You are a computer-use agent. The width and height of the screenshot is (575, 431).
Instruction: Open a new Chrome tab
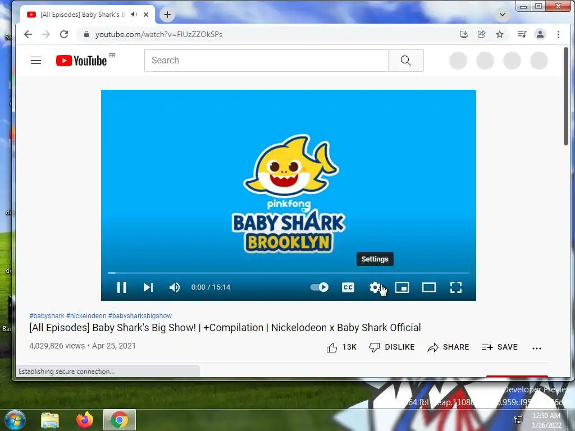(167, 15)
